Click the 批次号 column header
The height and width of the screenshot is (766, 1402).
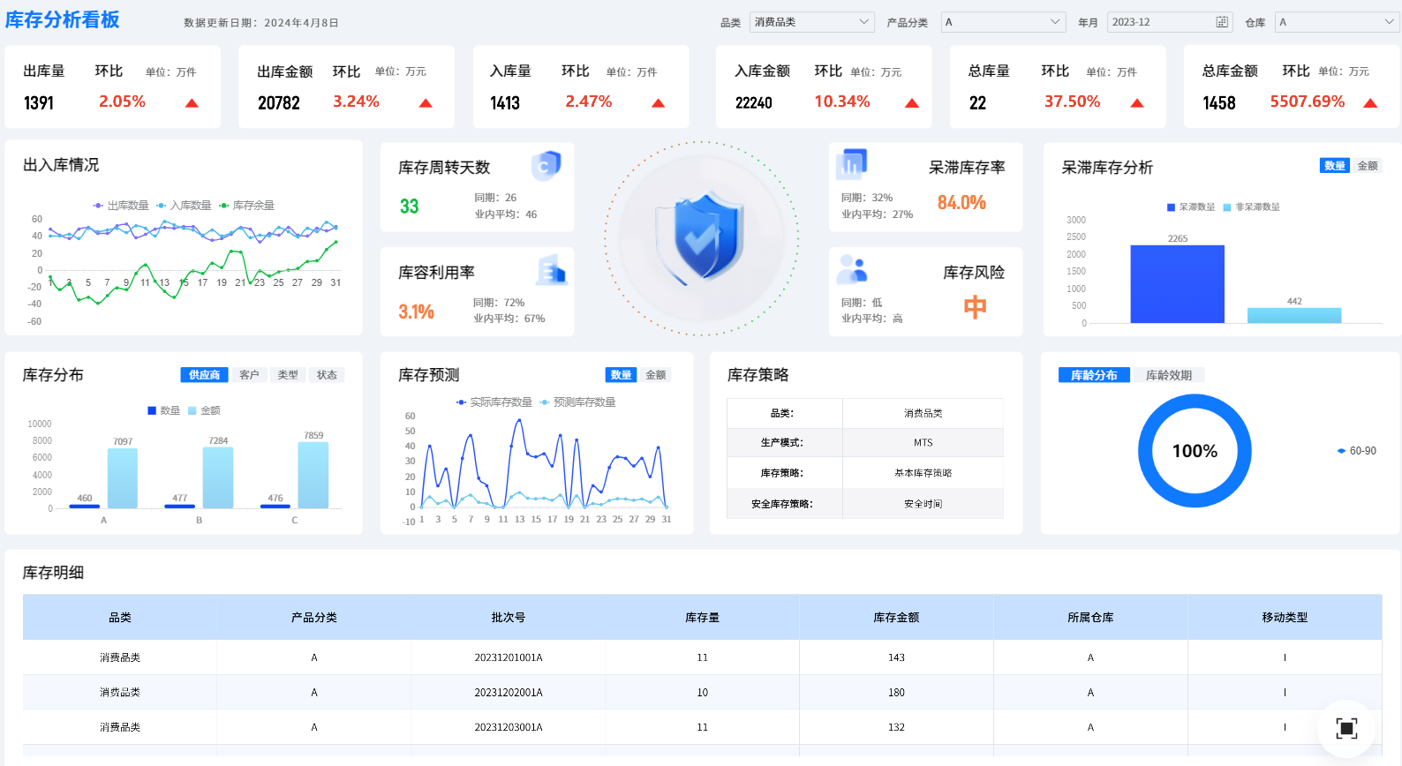509,618
